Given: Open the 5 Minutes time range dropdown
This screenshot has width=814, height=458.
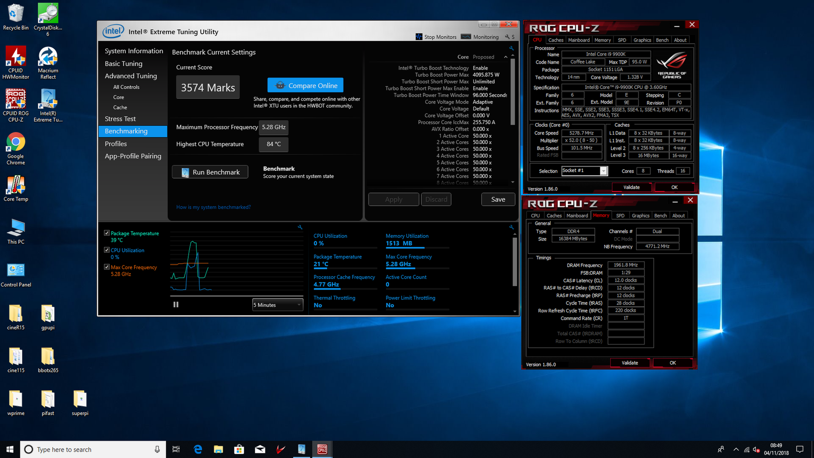Looking at the screenshot, I should [x=278, y=305].
